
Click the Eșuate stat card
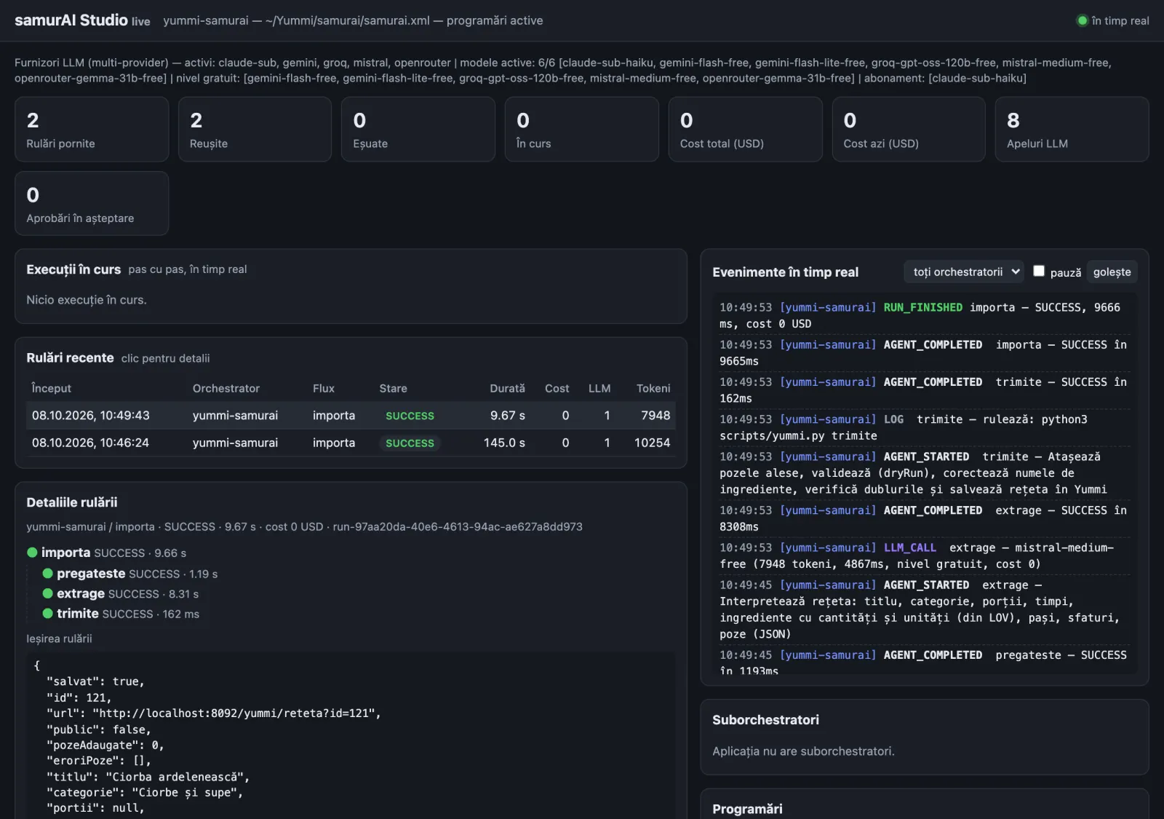pyautogui.click(x=418, y=130)
